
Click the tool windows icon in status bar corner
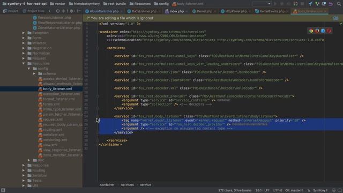tap(3, 190)
